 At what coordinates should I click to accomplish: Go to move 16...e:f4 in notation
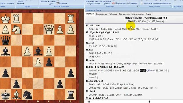click(x=90, y=60)
